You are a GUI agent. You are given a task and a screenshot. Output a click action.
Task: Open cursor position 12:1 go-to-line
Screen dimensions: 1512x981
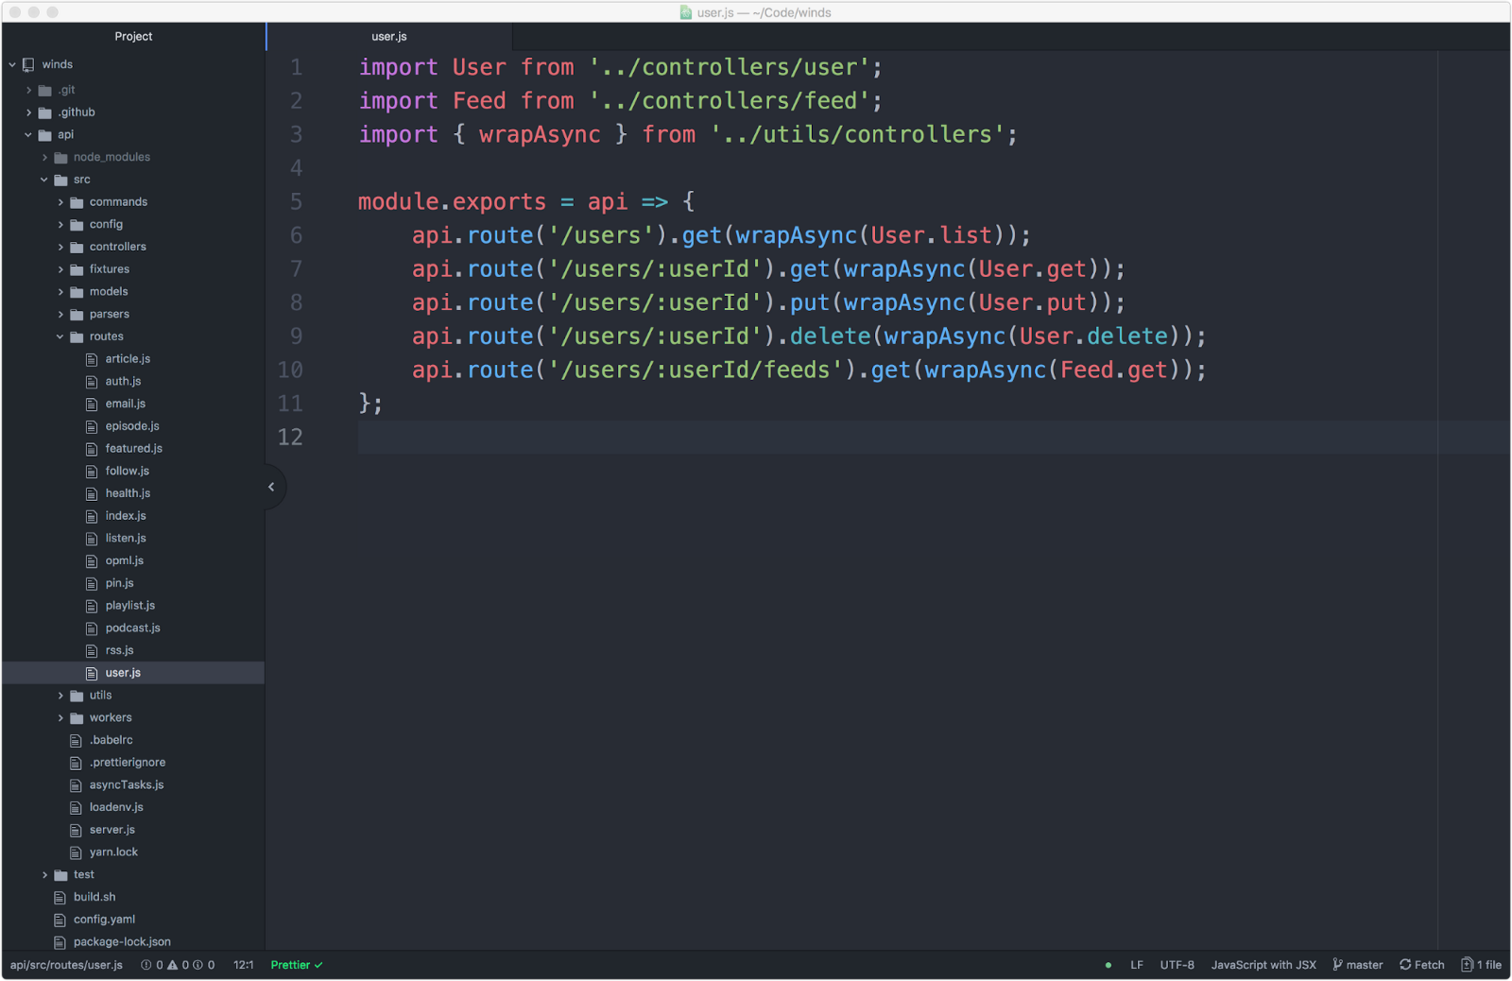click(x=244, y=965)
